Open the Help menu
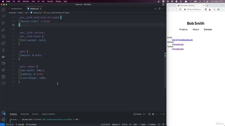 point(65,1)
